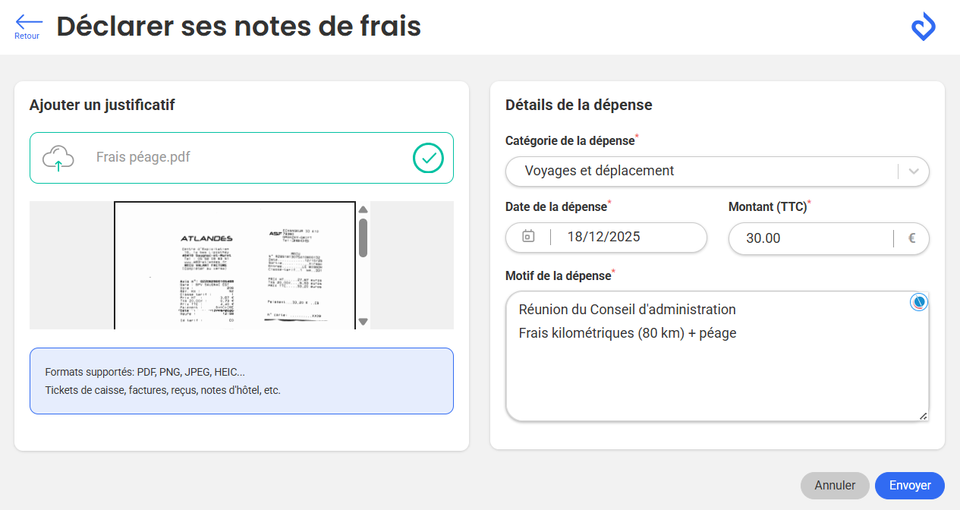Image resolution: width=960 pixels, height=510 pixels.
Task: Click the back arrow icon
Action: 28,21
